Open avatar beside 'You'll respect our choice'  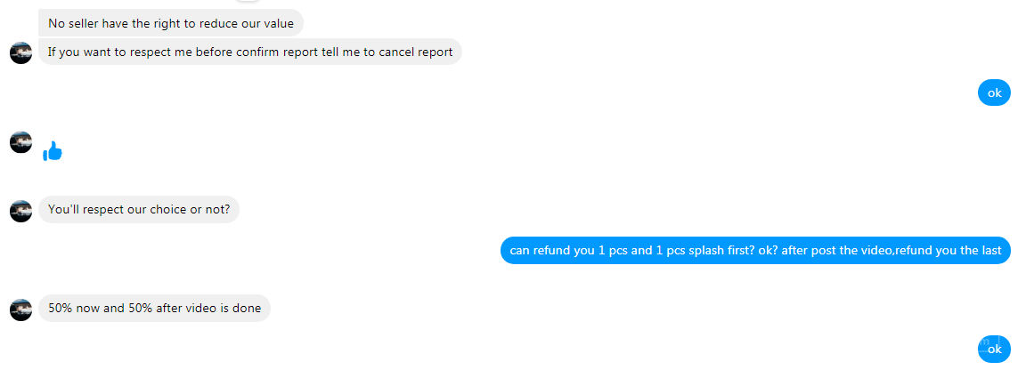click(20, 211)
